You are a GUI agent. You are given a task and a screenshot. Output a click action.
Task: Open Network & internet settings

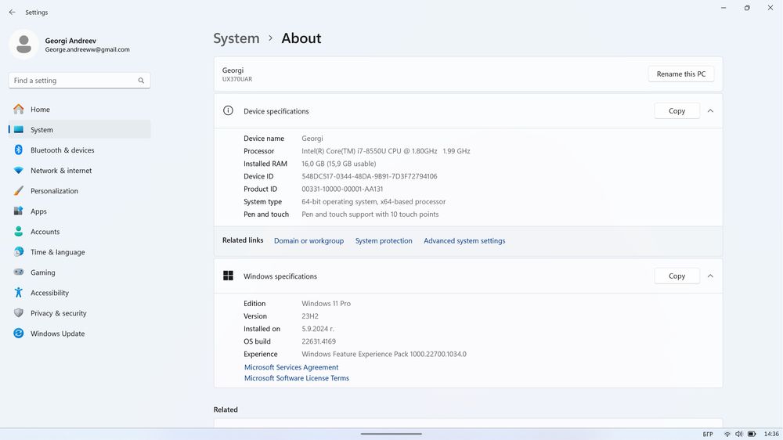[79, 171]
